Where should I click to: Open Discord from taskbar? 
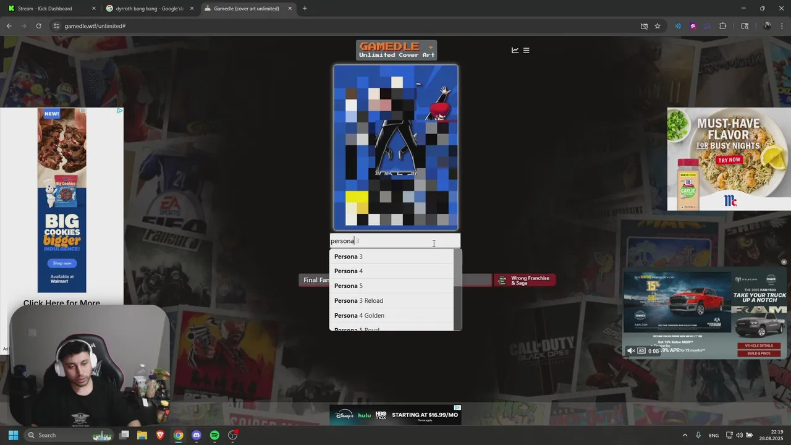(197, 435)
